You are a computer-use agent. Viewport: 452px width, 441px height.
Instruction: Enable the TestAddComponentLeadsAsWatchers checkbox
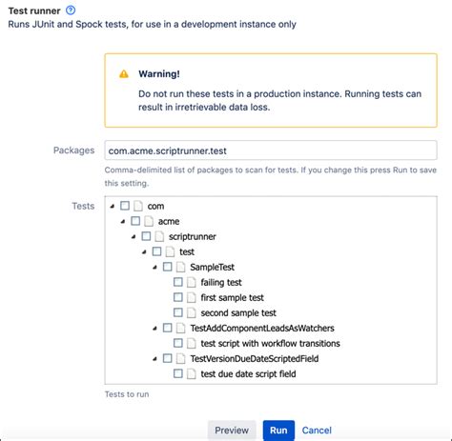[167, 328]
